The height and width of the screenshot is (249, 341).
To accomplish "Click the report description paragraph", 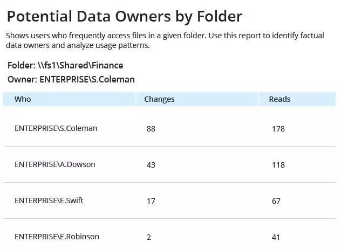I will click(x=165, y=40).
